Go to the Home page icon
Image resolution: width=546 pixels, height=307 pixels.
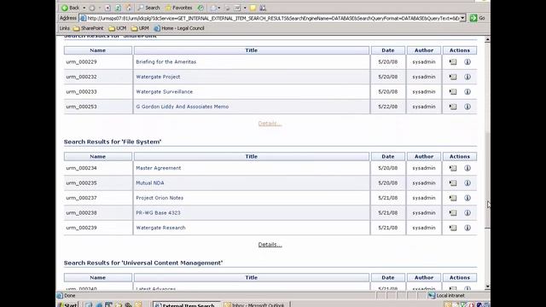pos(129,8)
